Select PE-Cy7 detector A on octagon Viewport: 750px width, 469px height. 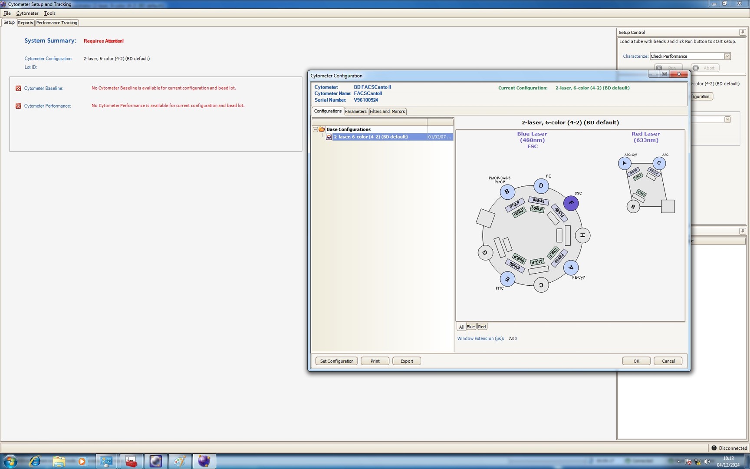[571, 268]
